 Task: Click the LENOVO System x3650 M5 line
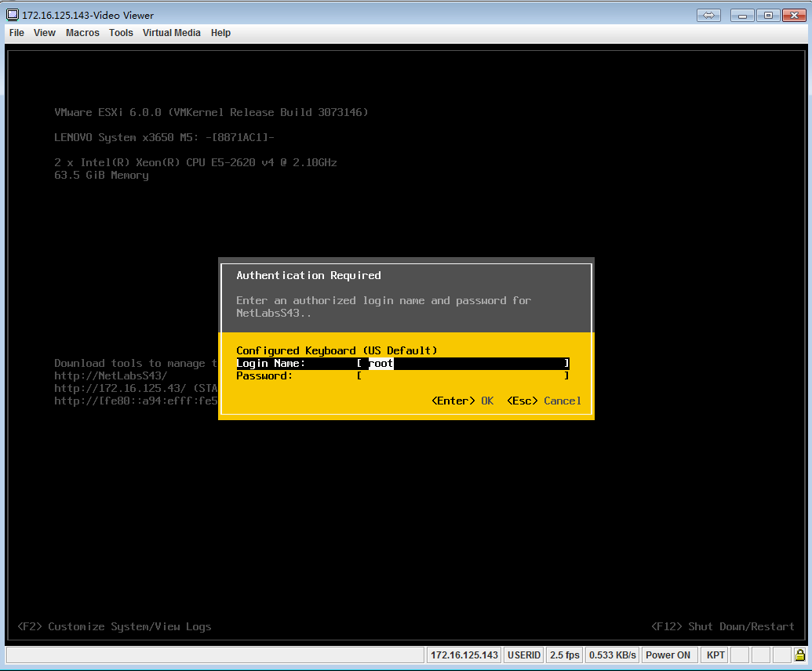(164, 137)
